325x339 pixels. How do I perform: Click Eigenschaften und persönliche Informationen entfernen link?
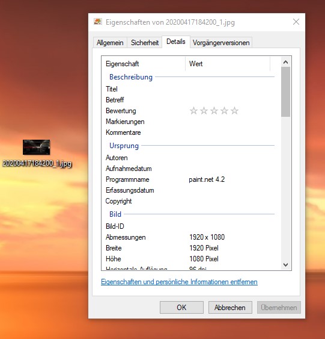point(179,282)
